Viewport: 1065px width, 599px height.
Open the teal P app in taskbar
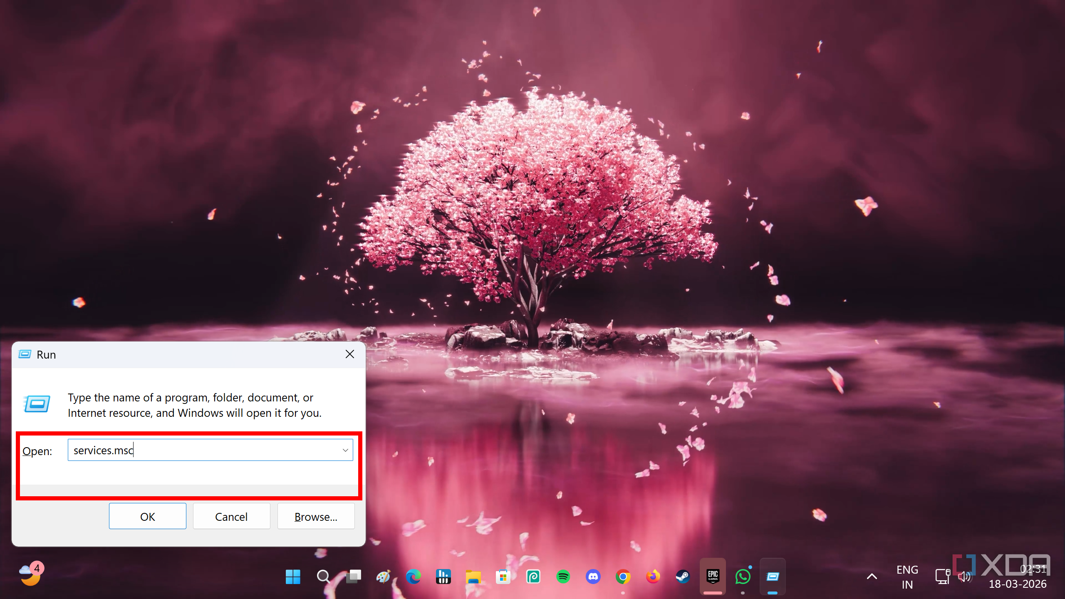[533, 577]
